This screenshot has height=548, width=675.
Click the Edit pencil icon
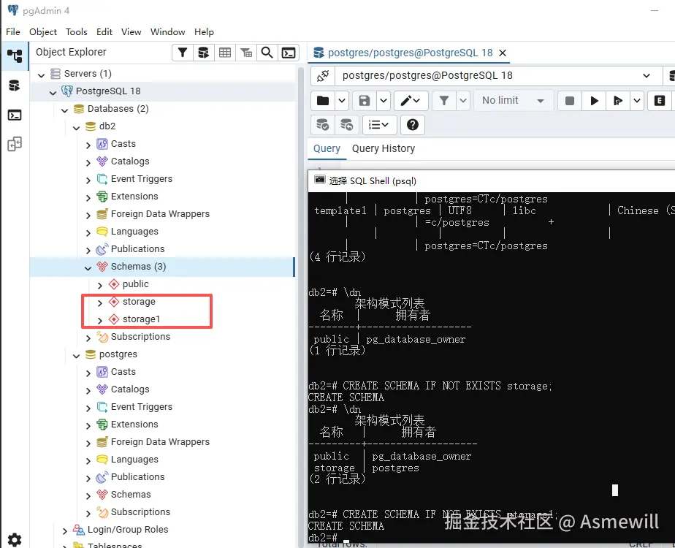click(x=411, y=101)
